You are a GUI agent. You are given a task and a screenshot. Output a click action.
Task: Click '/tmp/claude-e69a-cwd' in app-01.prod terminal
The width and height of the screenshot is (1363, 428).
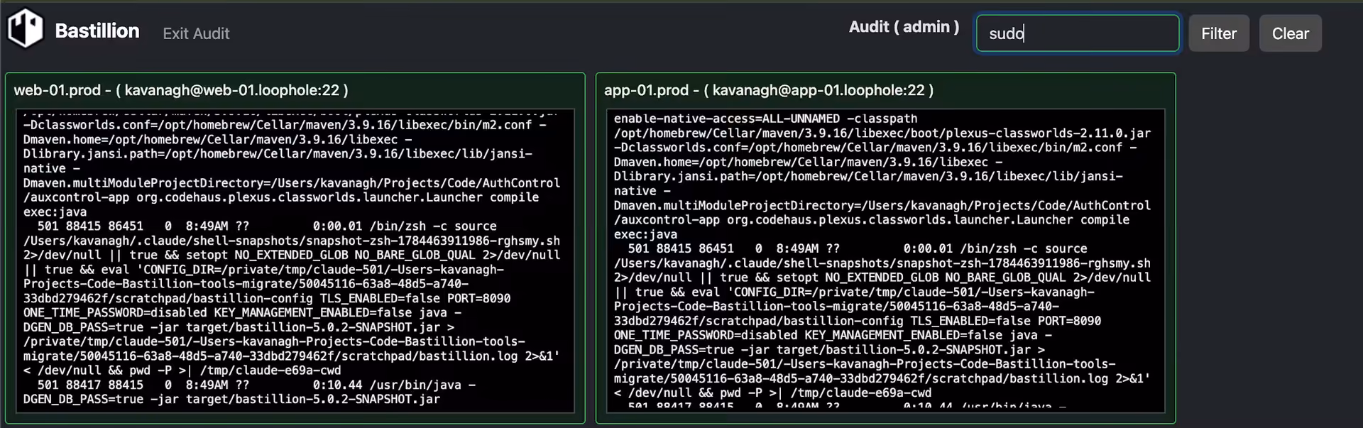861,393
